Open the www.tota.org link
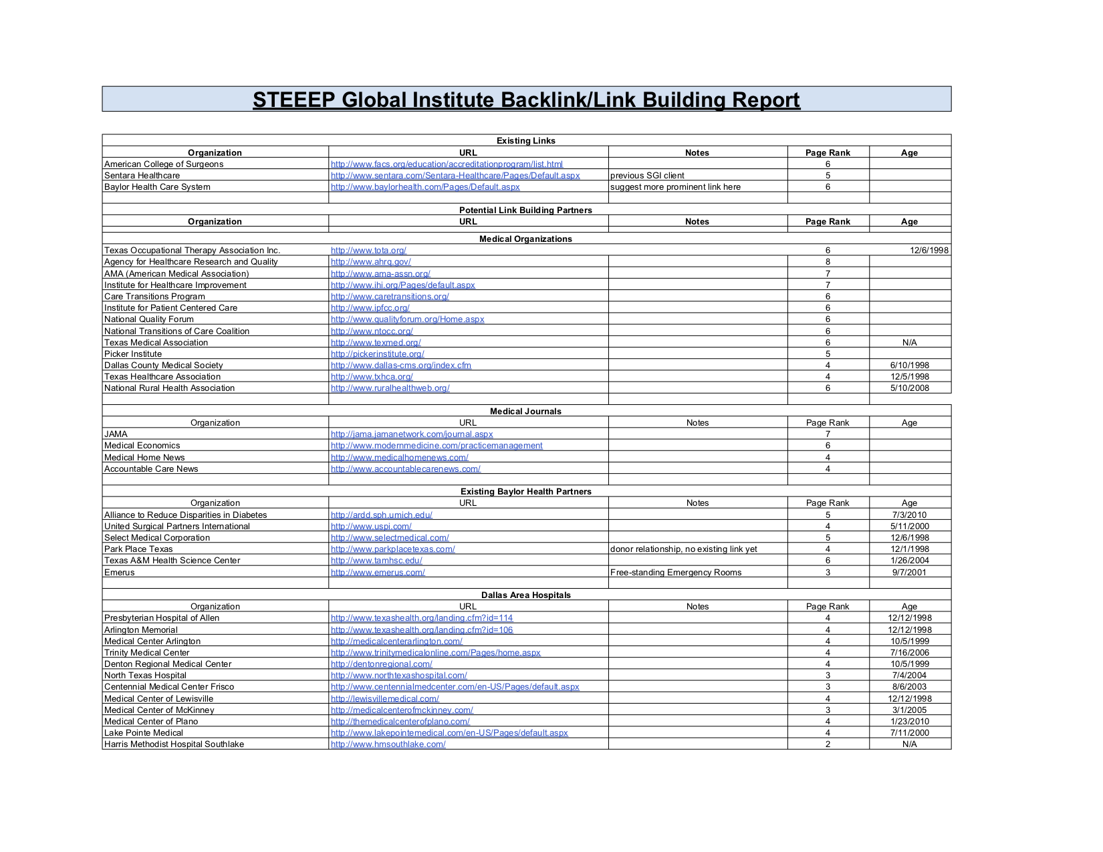Screen dimensions: 1103x852 368,250
